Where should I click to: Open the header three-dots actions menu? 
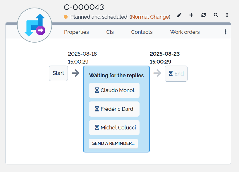coord(227,15)
